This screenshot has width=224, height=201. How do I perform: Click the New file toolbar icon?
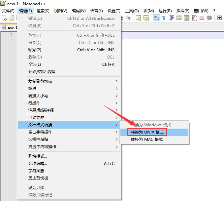point(4,18)
